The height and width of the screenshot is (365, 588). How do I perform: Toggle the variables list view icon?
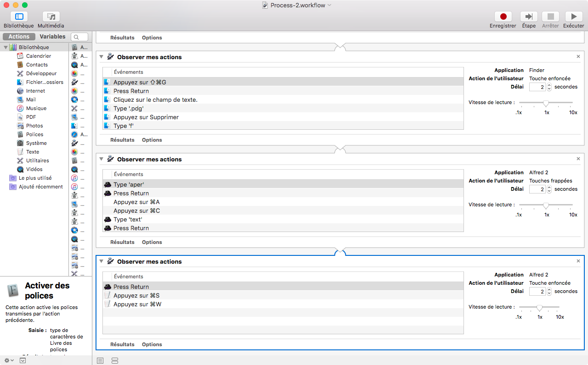115,361
